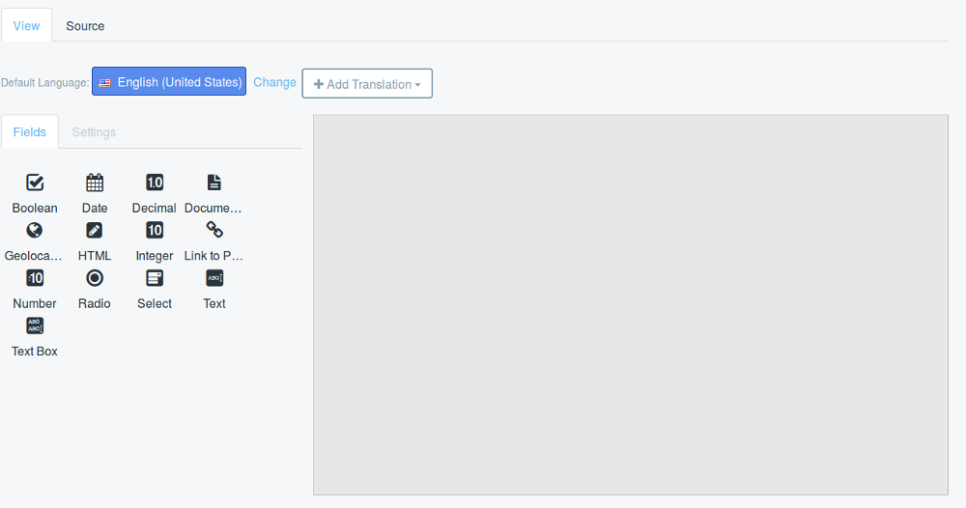This screenshot has height=508, width=966.
Task: Select the HTML field icon
Action: (95, 230)
